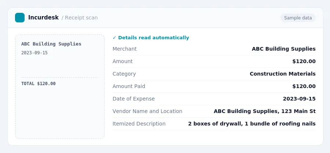Click the receipt preview thumbnail
This screenshot has width=330, height=153.
pyautogui.click(x=60, y=87)
